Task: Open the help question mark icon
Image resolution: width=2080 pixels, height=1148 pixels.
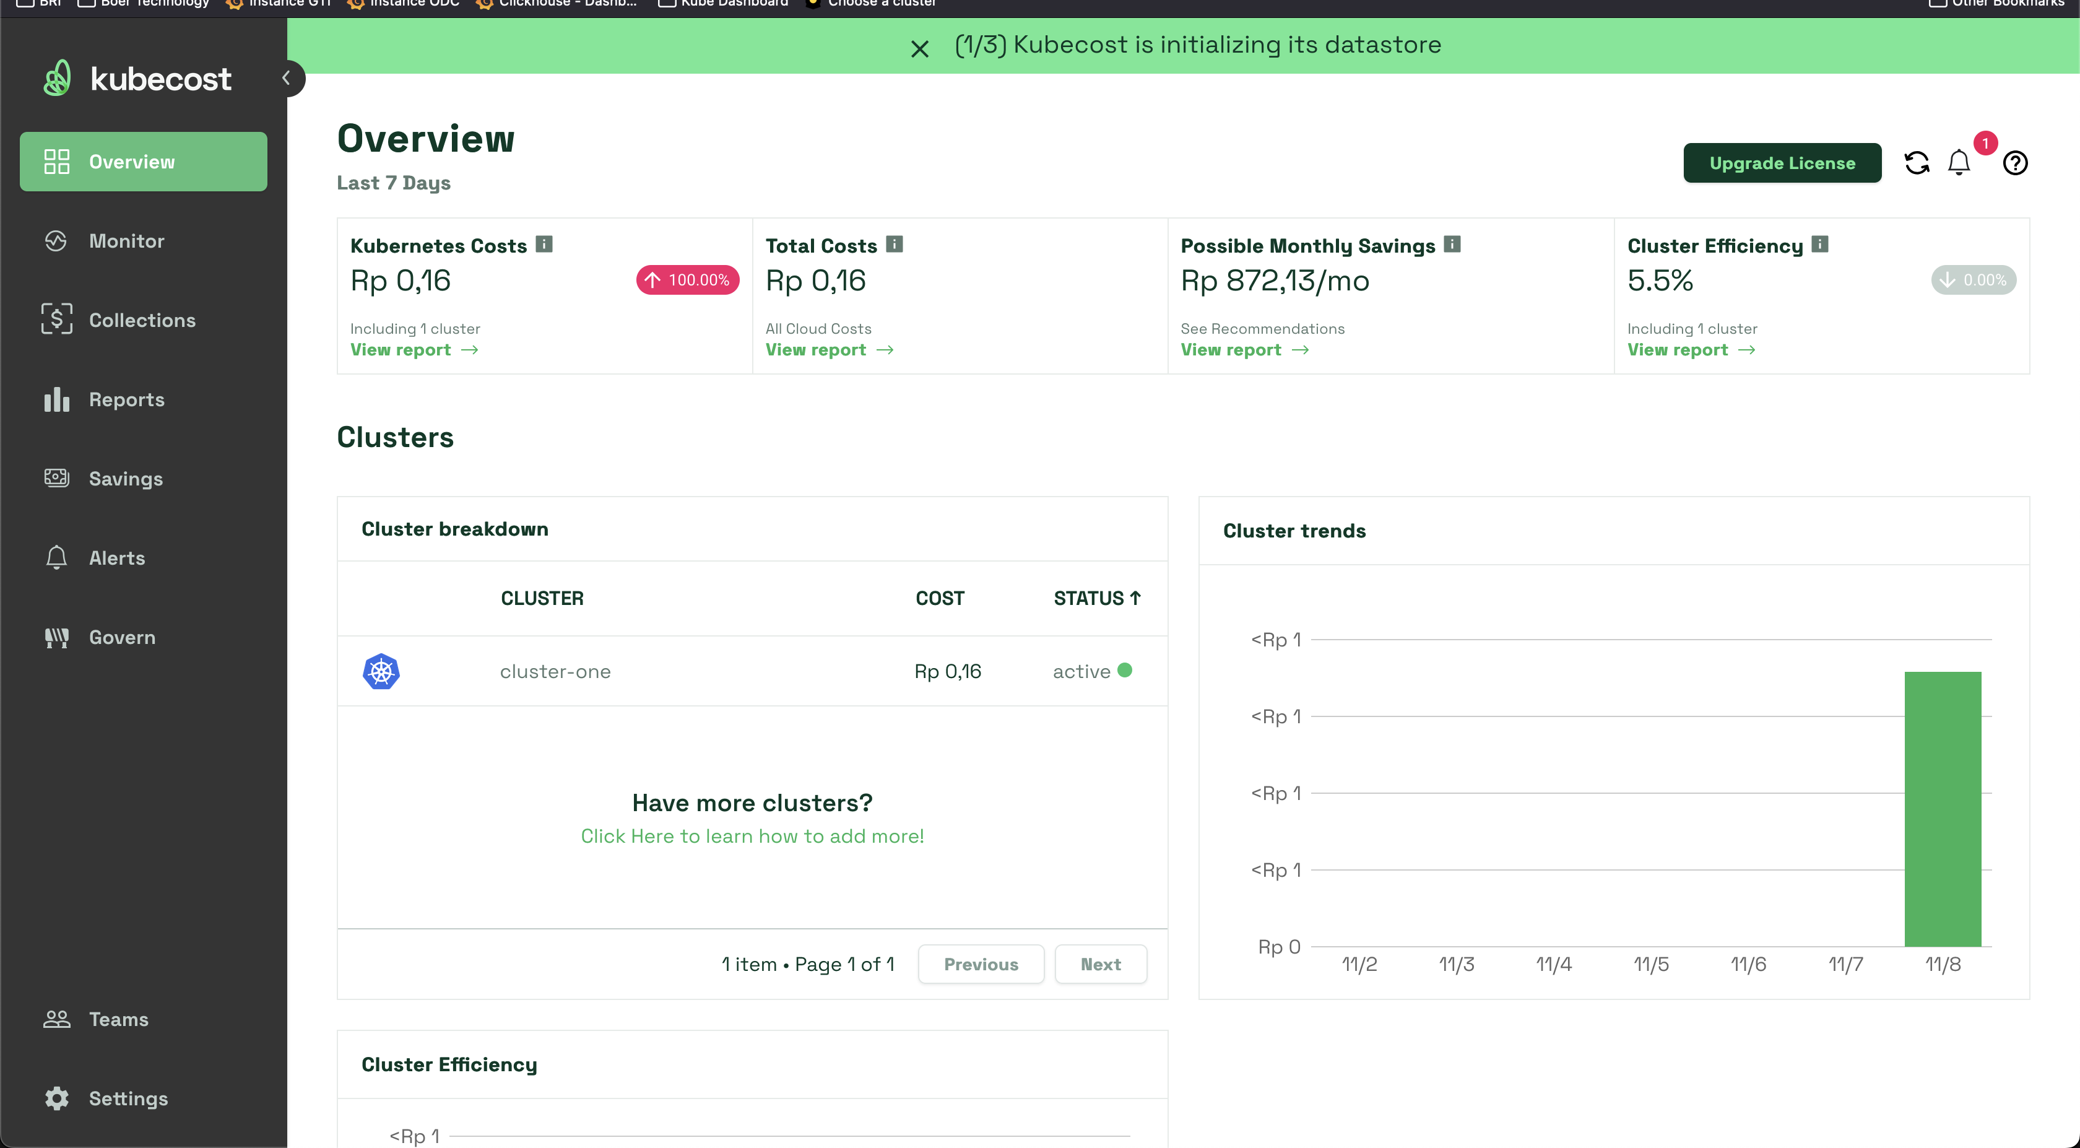Action: [2014, 163]
